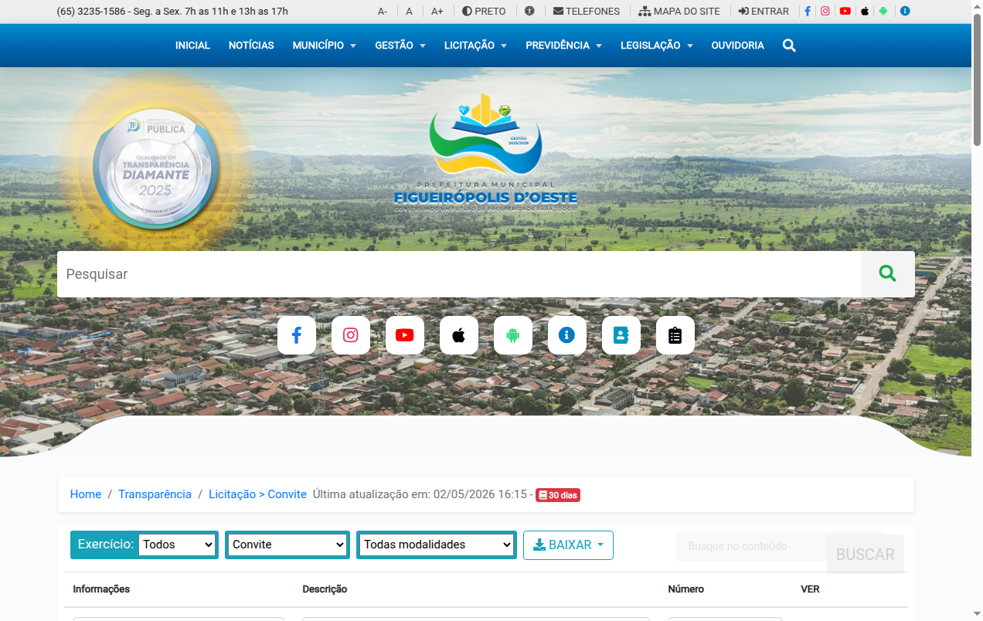Open the Exercício year dropdown showing Todos

tap(177, 545)
